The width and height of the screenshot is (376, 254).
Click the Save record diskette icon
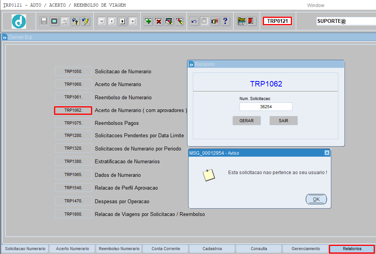[x=44, y=21]
